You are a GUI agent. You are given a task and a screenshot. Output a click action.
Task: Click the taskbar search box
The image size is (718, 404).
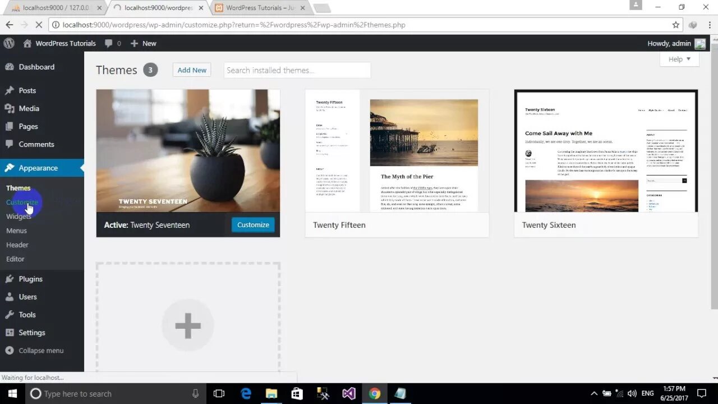115,393
